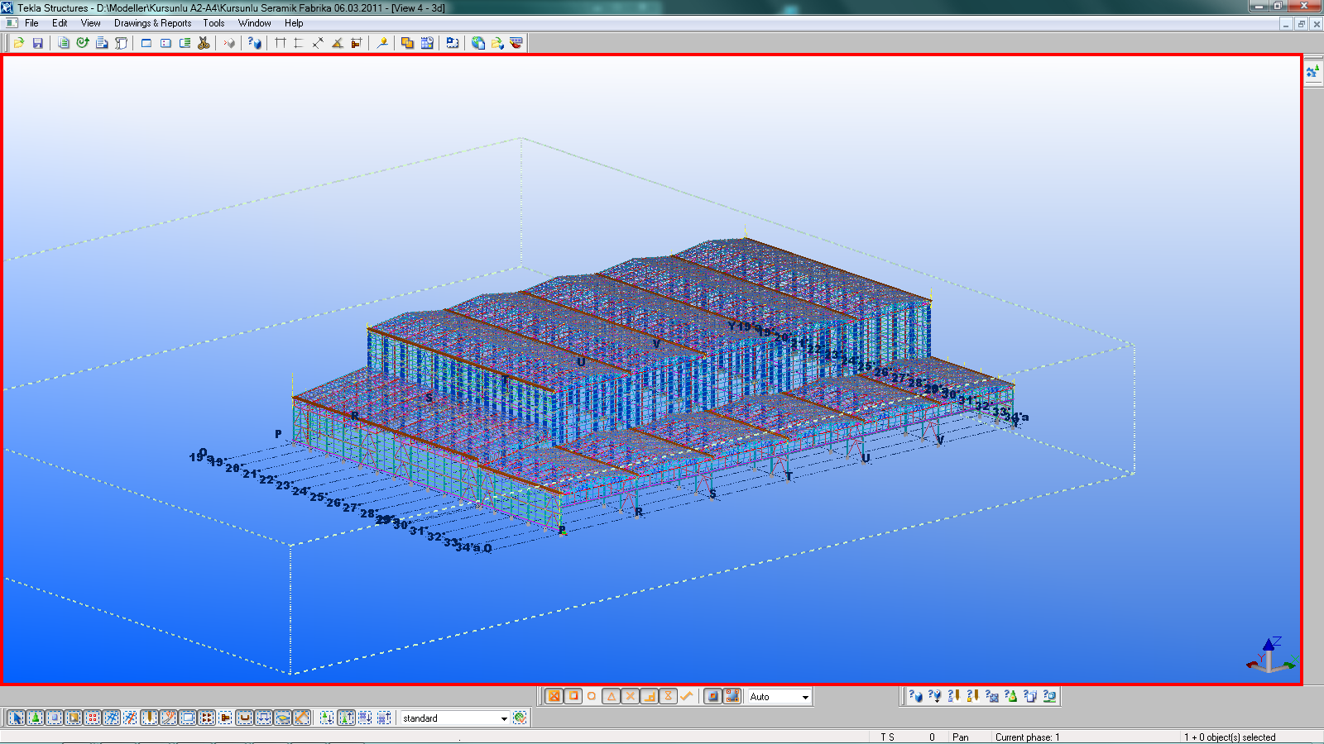
Task: Click the globe icon in top toolbar
Action: [x=477, y=43]
